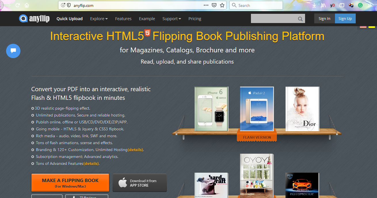
Task: Click the 72 Reviews button
Action: [x=87, y=197]
